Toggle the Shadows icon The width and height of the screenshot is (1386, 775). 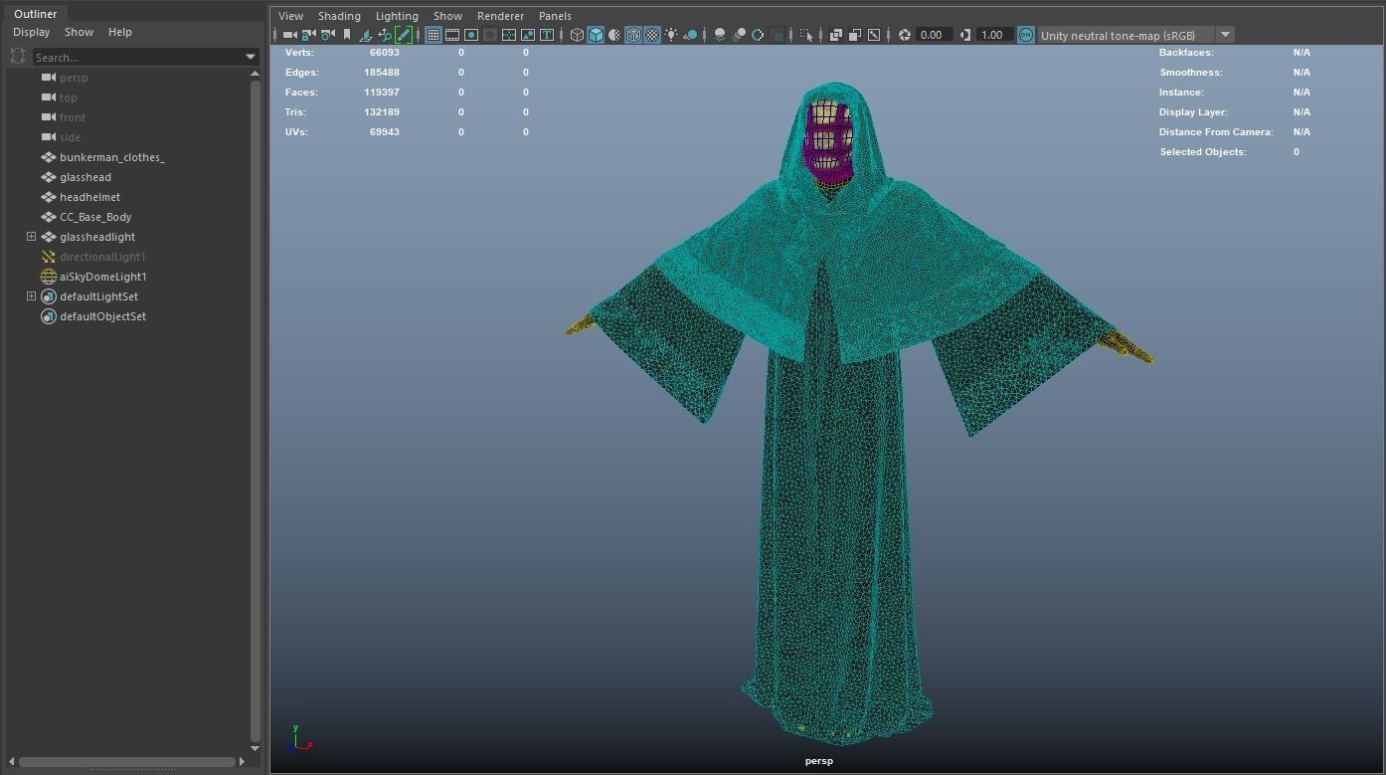point(690,35)
